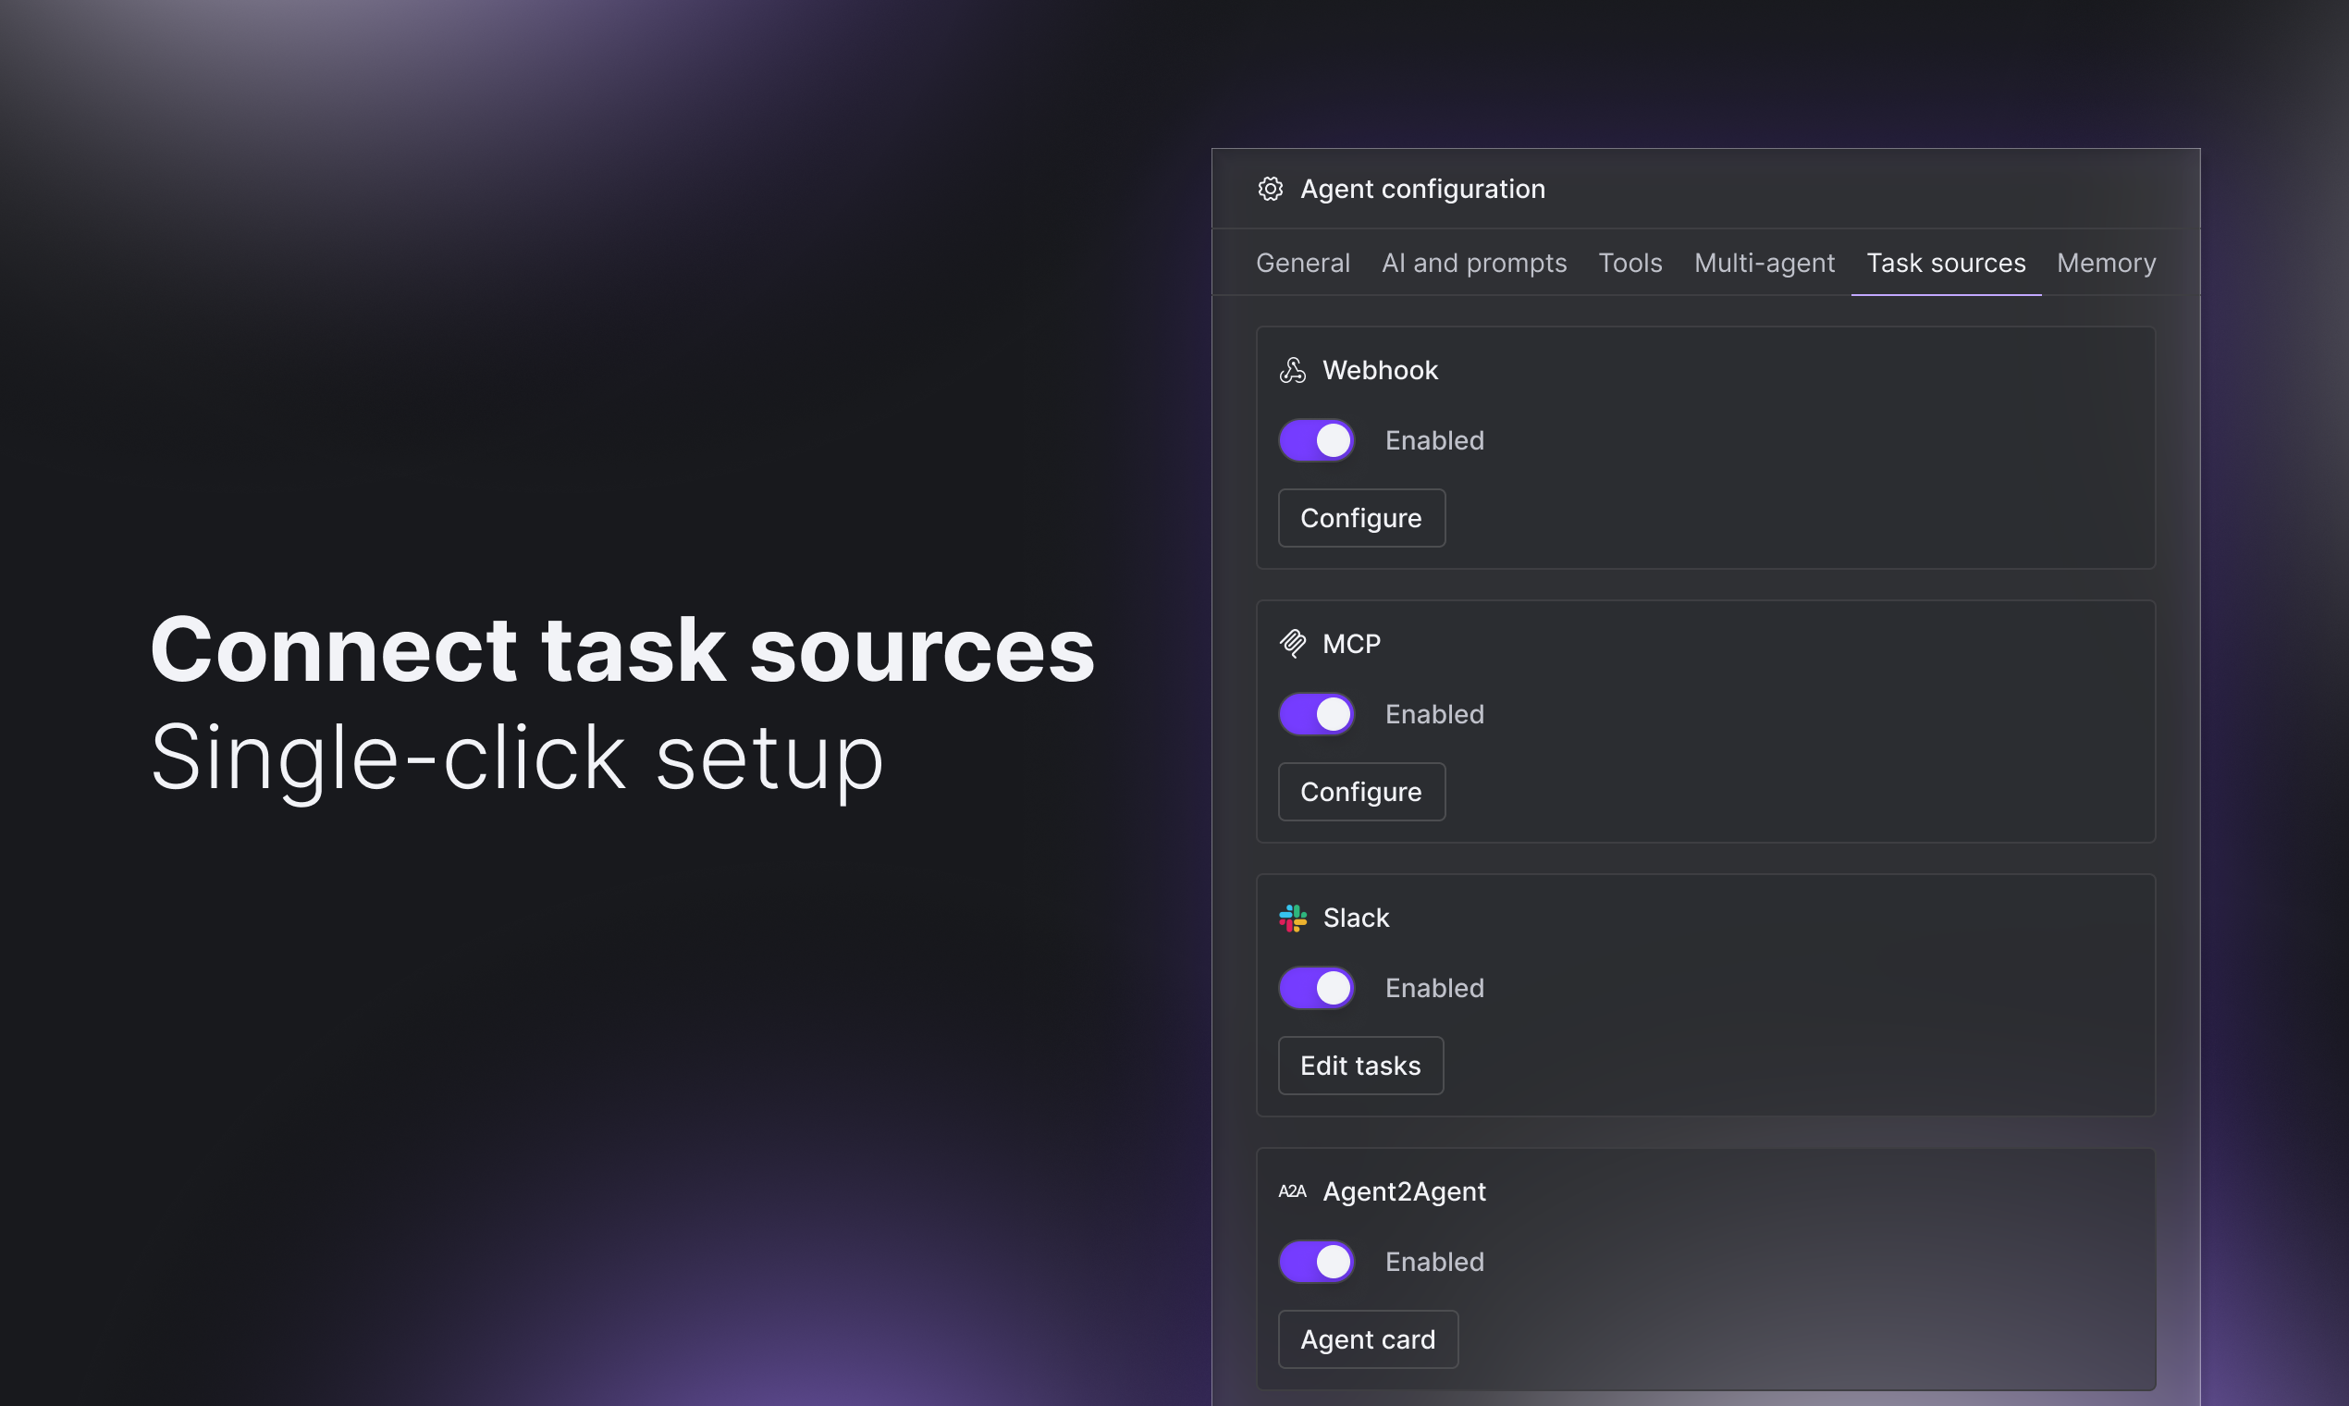Viewport: 2349px width, 1406px height.
Task: Click the A2A icon beside Agent2Agent
Action: 1292,1192
